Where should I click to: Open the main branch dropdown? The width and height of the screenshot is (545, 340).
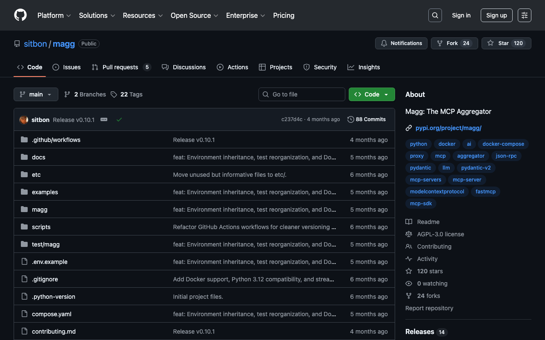36,94
